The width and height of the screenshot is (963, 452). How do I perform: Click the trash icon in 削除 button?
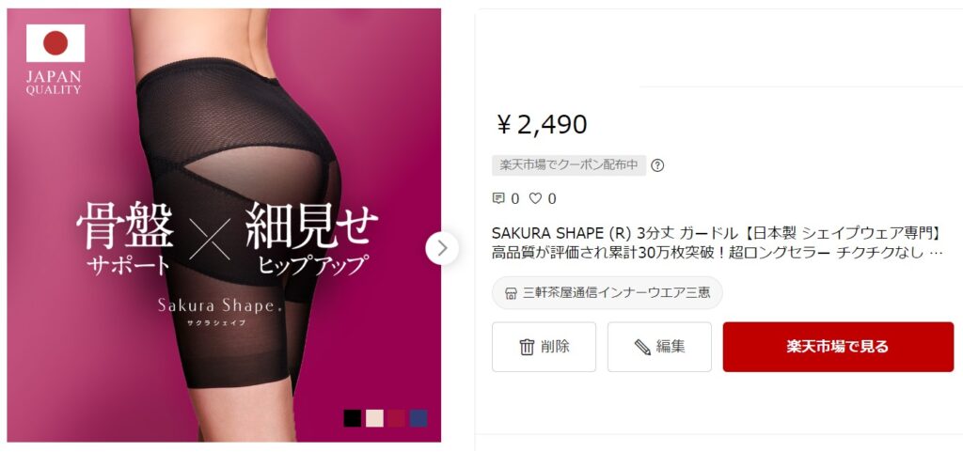tap(527, 347)
